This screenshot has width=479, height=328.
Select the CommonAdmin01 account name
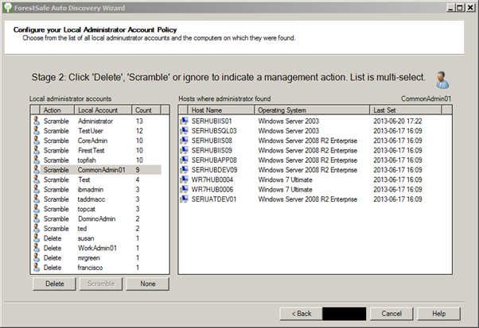point(101,170)
